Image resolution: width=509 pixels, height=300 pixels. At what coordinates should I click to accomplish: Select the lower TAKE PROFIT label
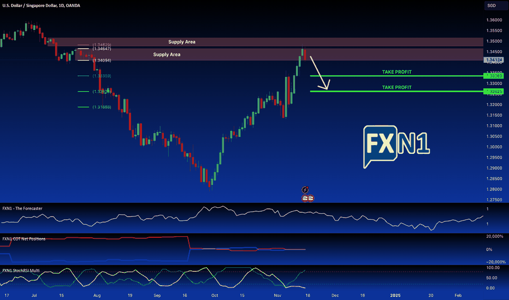[x=396, y=87]
